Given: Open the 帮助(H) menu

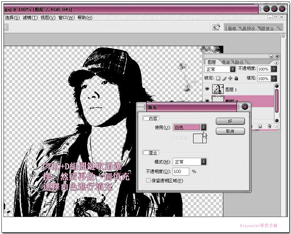Looking at the screenshot, I should (85, 18).
